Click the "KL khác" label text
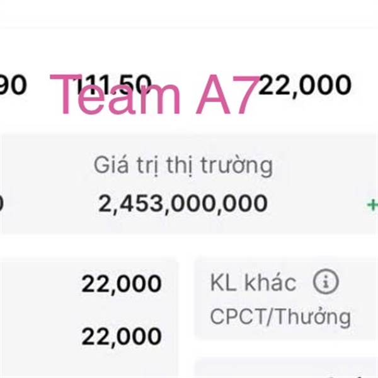Viewport: 378px width, 378px height. tap(253, 283)
